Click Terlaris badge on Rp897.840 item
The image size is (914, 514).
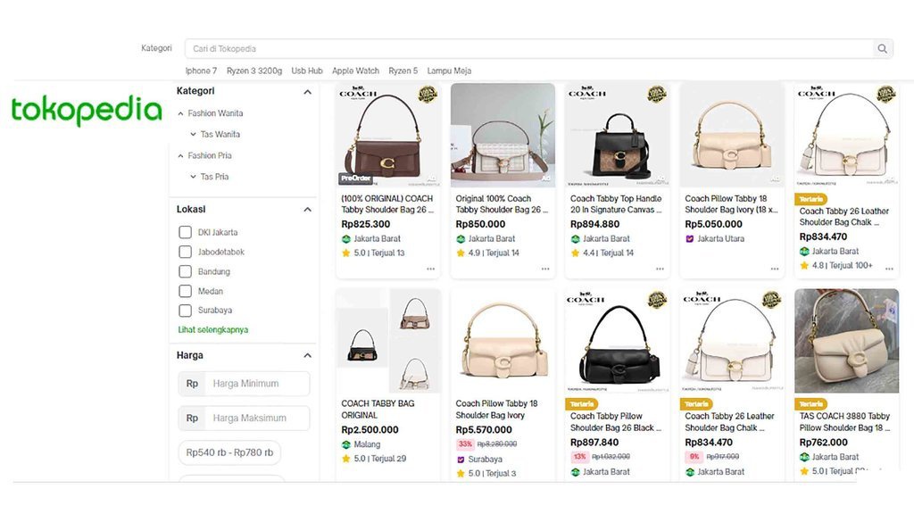point(581,404)
